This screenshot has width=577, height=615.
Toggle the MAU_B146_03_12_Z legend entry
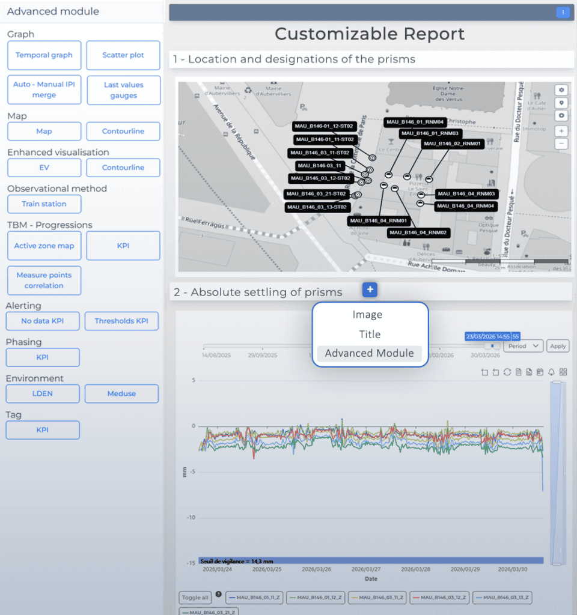(438, 598)
